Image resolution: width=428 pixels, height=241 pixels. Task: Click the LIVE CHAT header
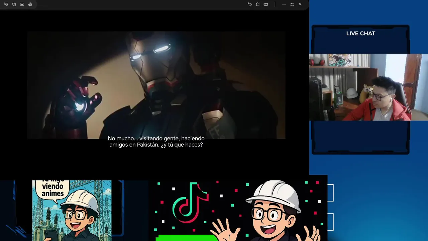pyautogui.click(x=360, y=33)
